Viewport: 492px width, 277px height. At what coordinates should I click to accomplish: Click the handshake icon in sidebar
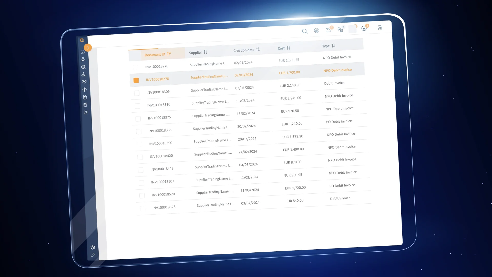point(84,82)
